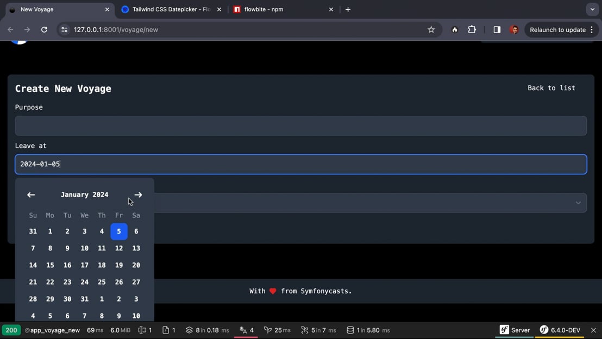Viewport: 602px width, 339px height.
Task: Close the flowbite - npm tab
Action: coord(331,9)
